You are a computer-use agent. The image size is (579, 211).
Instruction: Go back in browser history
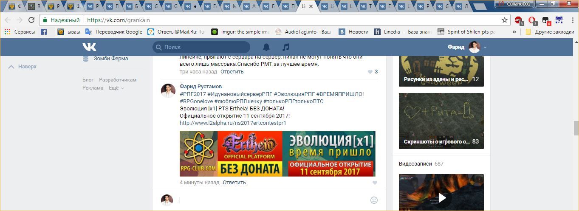[8, 20]
